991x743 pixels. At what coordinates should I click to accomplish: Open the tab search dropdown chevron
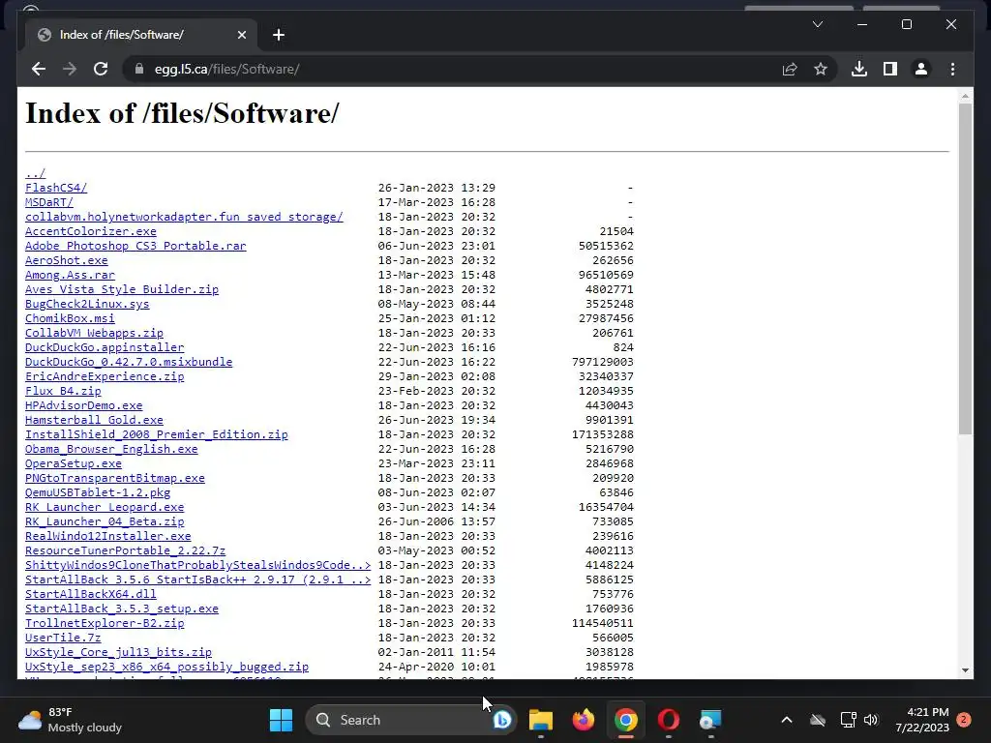(x=817, y=24)
